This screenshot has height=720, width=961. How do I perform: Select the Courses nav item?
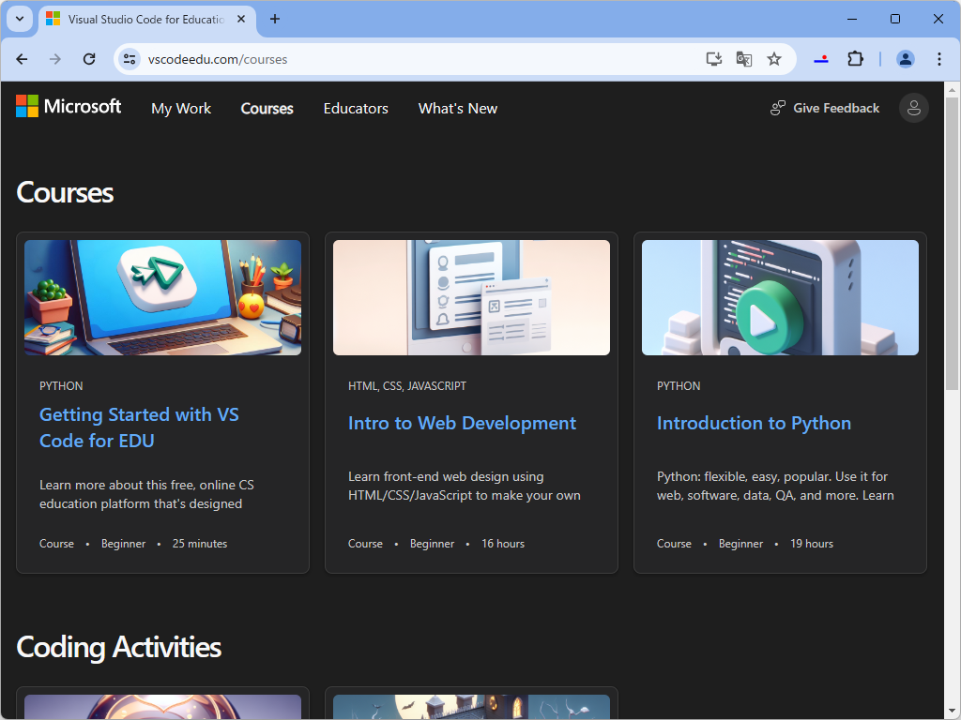(267, 109)
